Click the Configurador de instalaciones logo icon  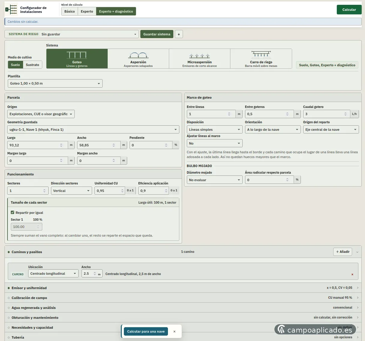[x=11, y=10]
